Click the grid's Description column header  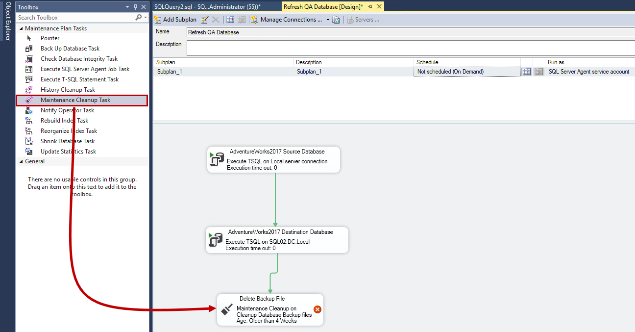tap(353, 62)
